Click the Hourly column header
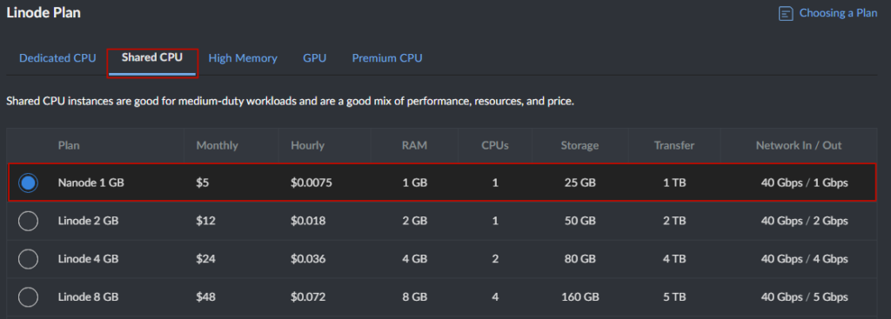The height and width of the screenshot is (319, 891). pos(307,145)
